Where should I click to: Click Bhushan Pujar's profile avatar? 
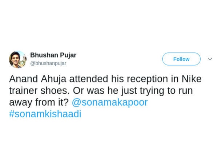(18, 59)
